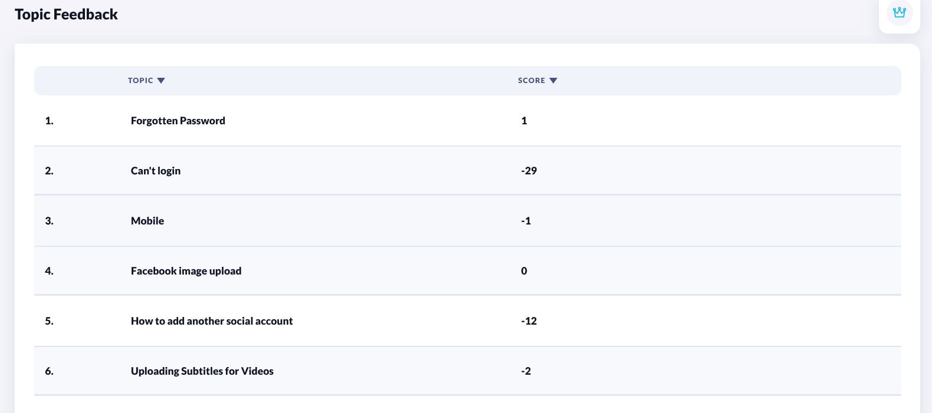Click the score 1 for Forgotten Password
This screenshot has width=932, height=413.
(524, 121)
